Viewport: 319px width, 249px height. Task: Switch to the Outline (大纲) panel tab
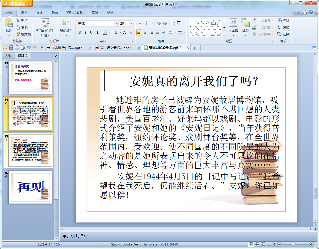tap(8, 56)
